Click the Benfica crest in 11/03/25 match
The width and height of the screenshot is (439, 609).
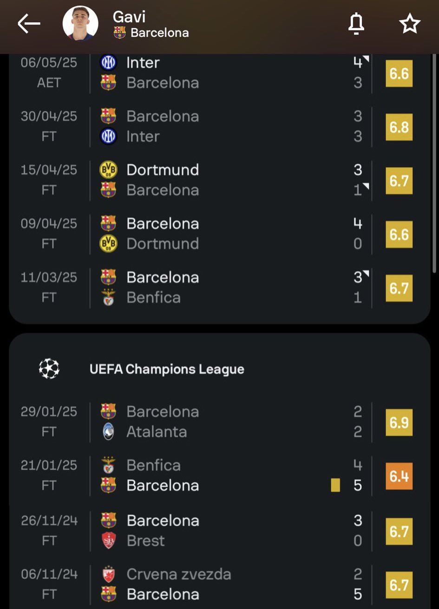click(108, 298)
